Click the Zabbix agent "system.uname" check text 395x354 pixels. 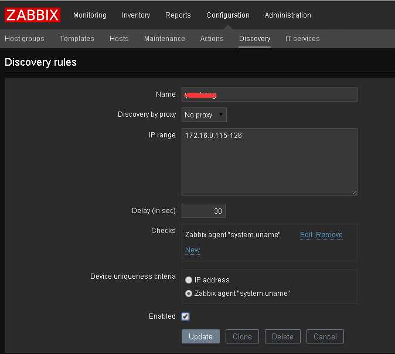click(x=233, y=235)
